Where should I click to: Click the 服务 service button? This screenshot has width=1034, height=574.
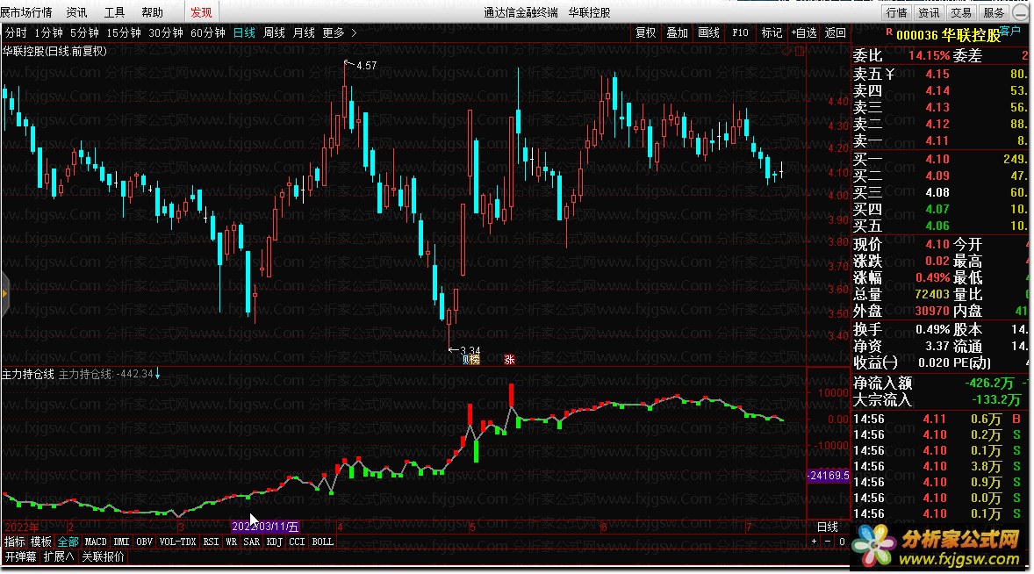click(x=993, y=12)
